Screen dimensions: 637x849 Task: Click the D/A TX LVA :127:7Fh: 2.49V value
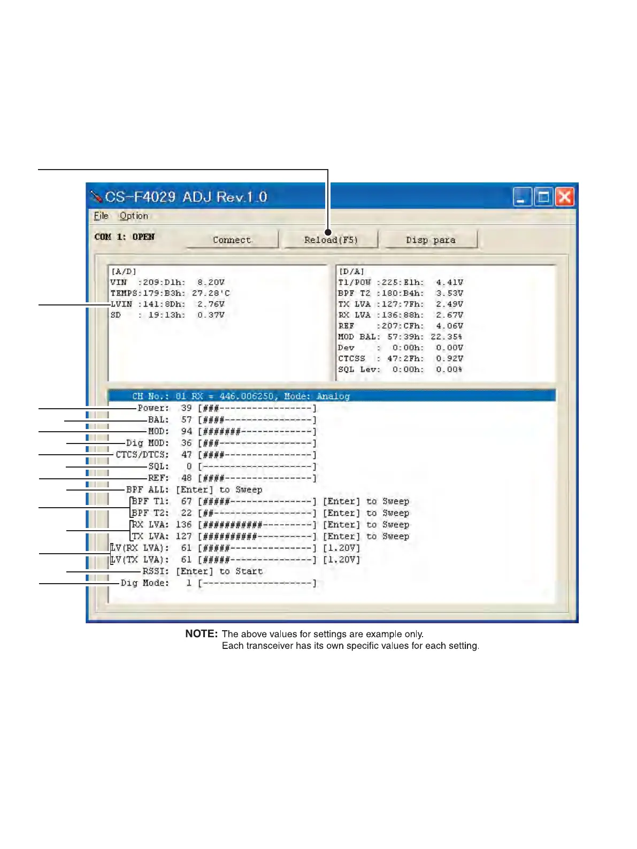(x=401, y=304)
